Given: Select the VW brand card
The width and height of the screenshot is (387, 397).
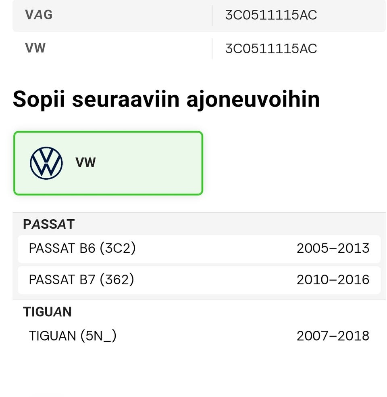Looking at the screenshot, I should coord(108,163).
